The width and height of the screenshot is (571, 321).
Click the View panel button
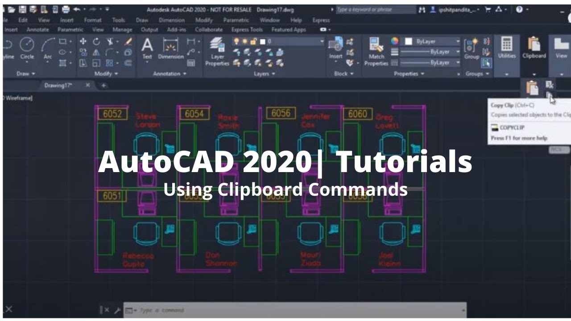click(561, 48)
